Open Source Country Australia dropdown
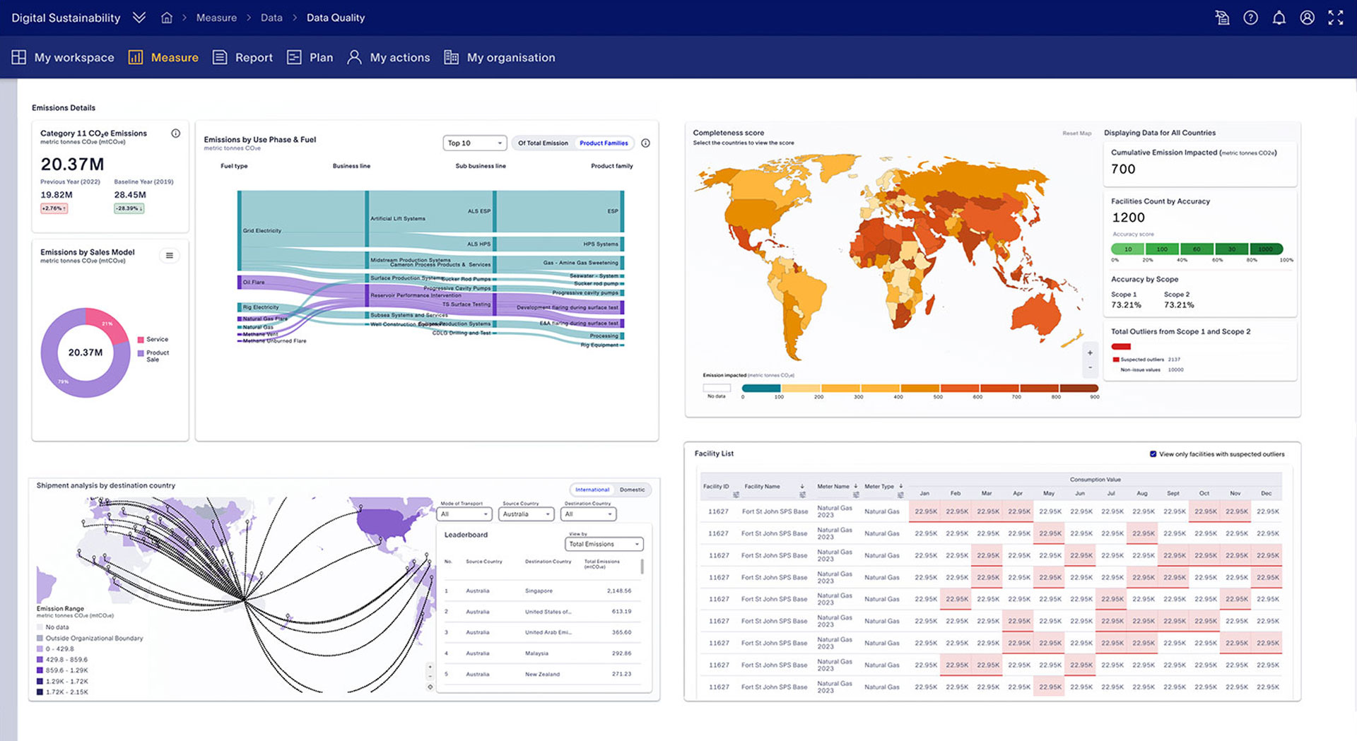The width and height of the screenshot is (1357, 741). coord(527,514)
